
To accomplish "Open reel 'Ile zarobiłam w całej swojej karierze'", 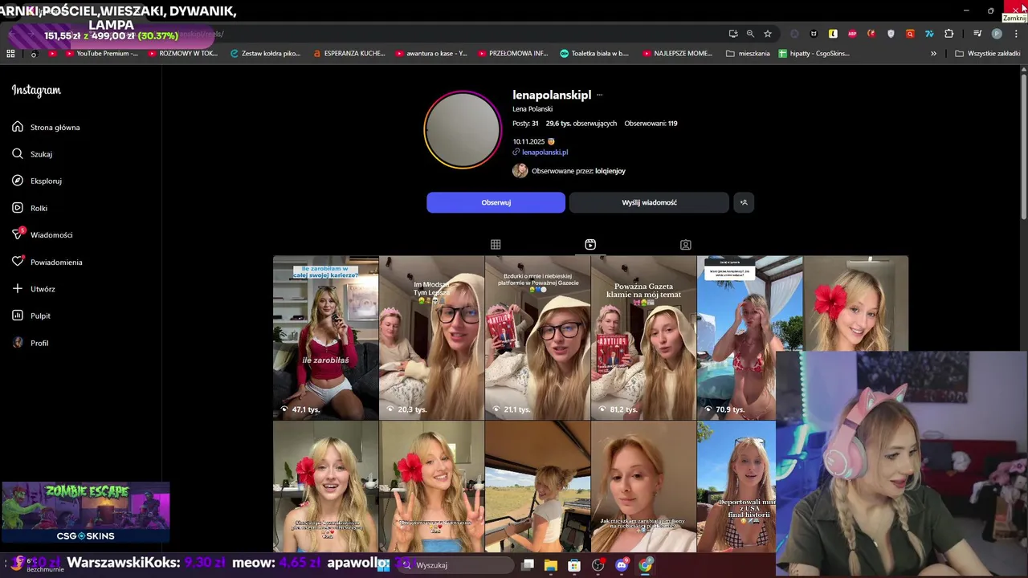I will (325, 338).
